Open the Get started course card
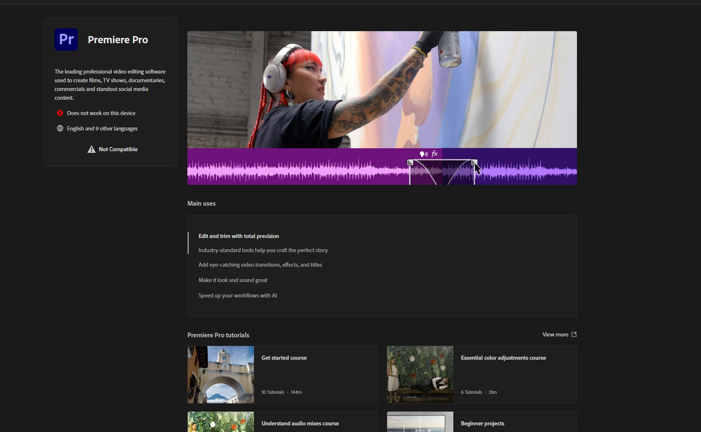The height and width of the screenshot is (432, 701). coord(282,375)
